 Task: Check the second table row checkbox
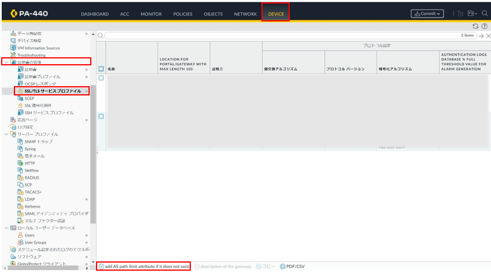101,116
